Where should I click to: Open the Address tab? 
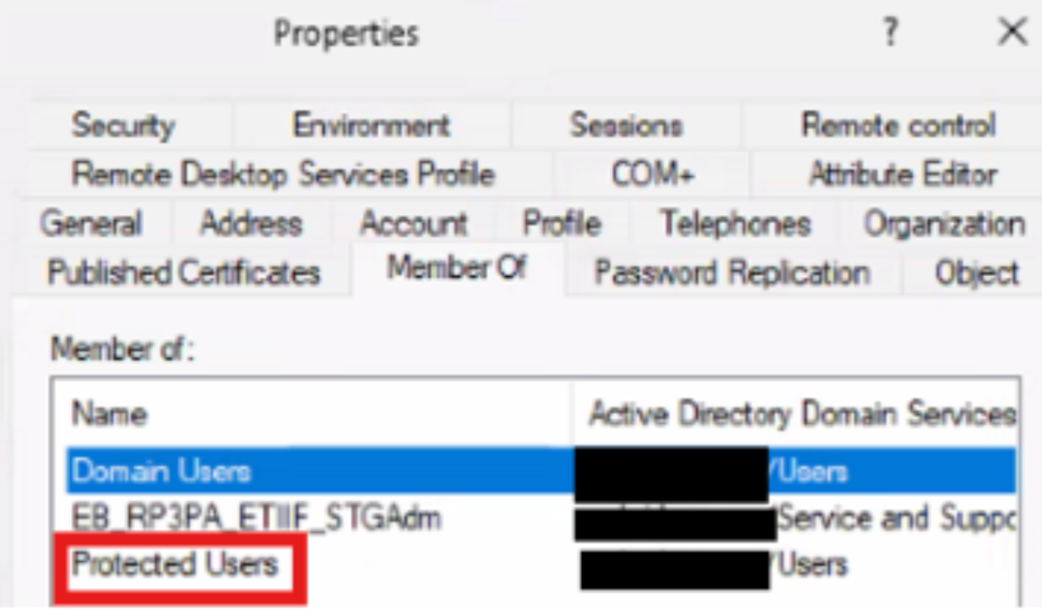coord(251,223)
